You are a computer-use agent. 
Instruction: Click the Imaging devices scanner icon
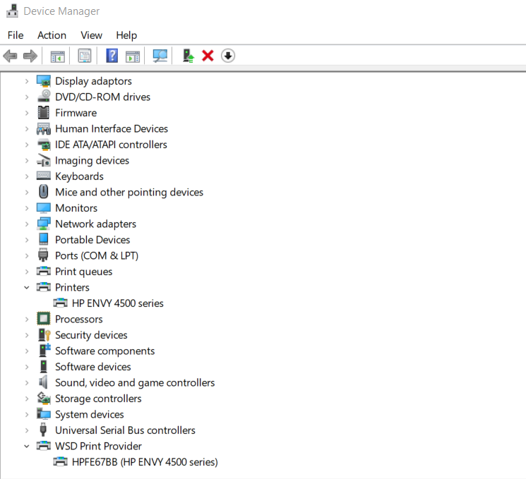tap(44, 160)
